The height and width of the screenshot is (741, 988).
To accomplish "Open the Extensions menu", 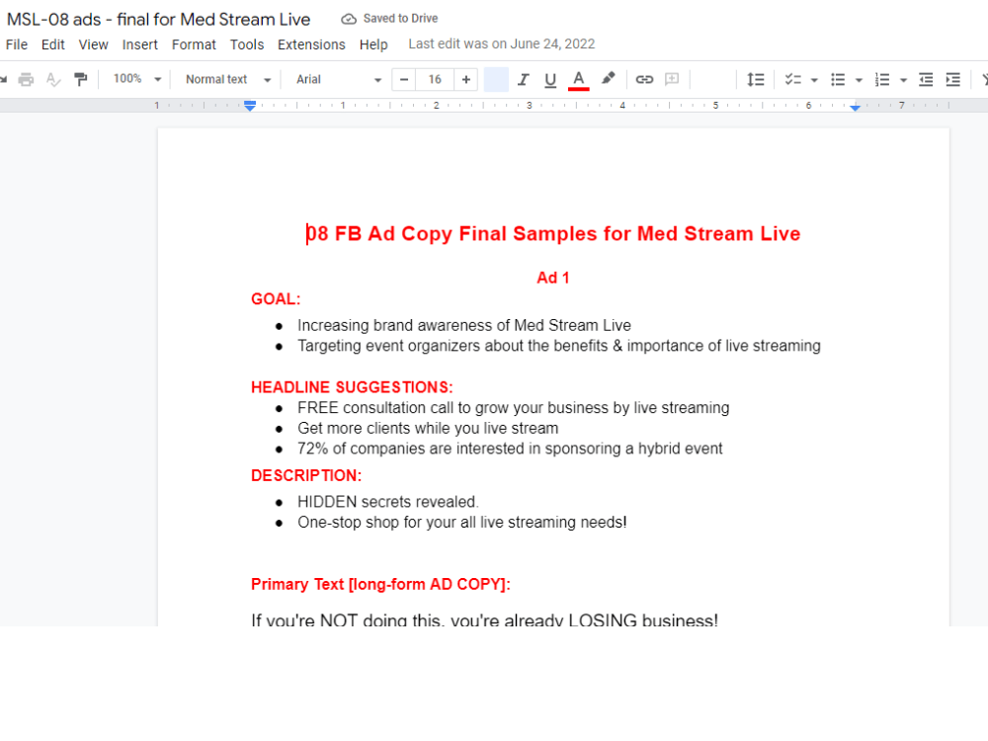I will 311,44.
